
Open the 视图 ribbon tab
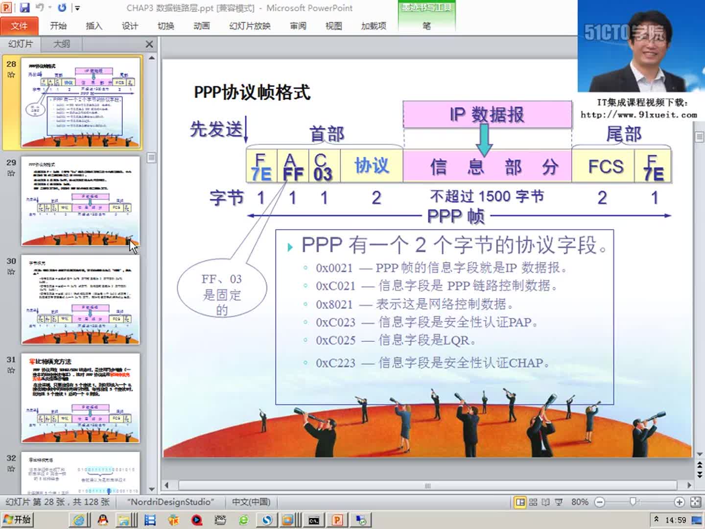(x=334, y=26)
